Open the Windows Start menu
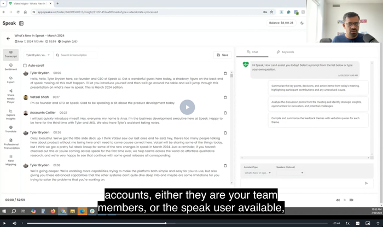The height and width of the screenshot is (227, 383). (x=4, y=211)
